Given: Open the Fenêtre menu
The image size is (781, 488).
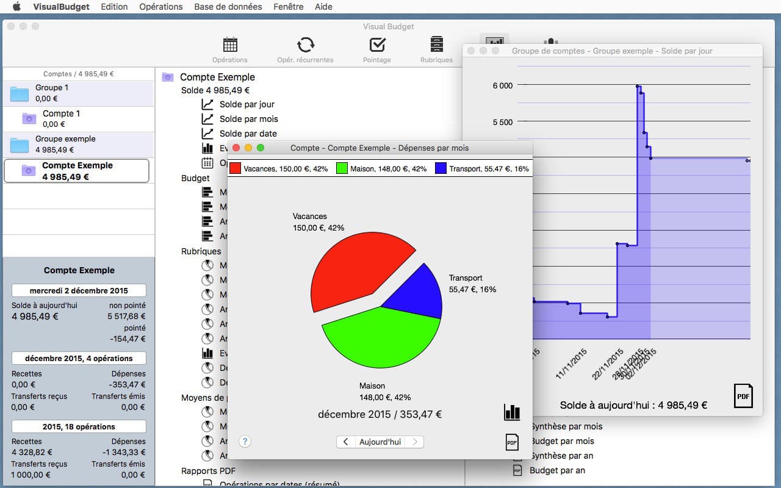Looking at the screenshot, I should coord(287,7).
